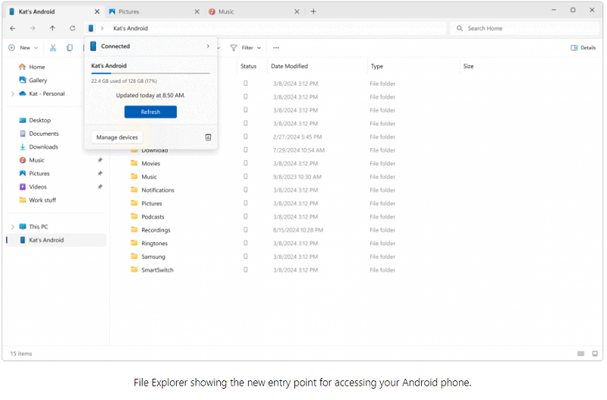The width and height of the screenshot is (607, 400).
Task: Click Manage devices
Action: point(118,137)
